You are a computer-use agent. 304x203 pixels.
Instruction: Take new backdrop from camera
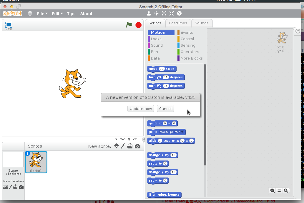21,187
